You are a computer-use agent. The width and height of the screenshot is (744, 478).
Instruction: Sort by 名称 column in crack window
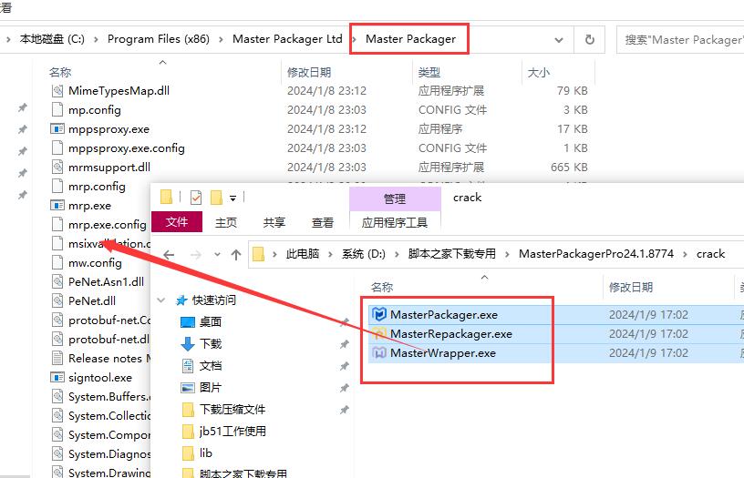point(381,287)
